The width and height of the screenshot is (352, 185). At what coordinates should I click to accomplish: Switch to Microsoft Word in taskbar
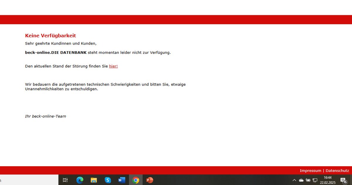[122, 180]
